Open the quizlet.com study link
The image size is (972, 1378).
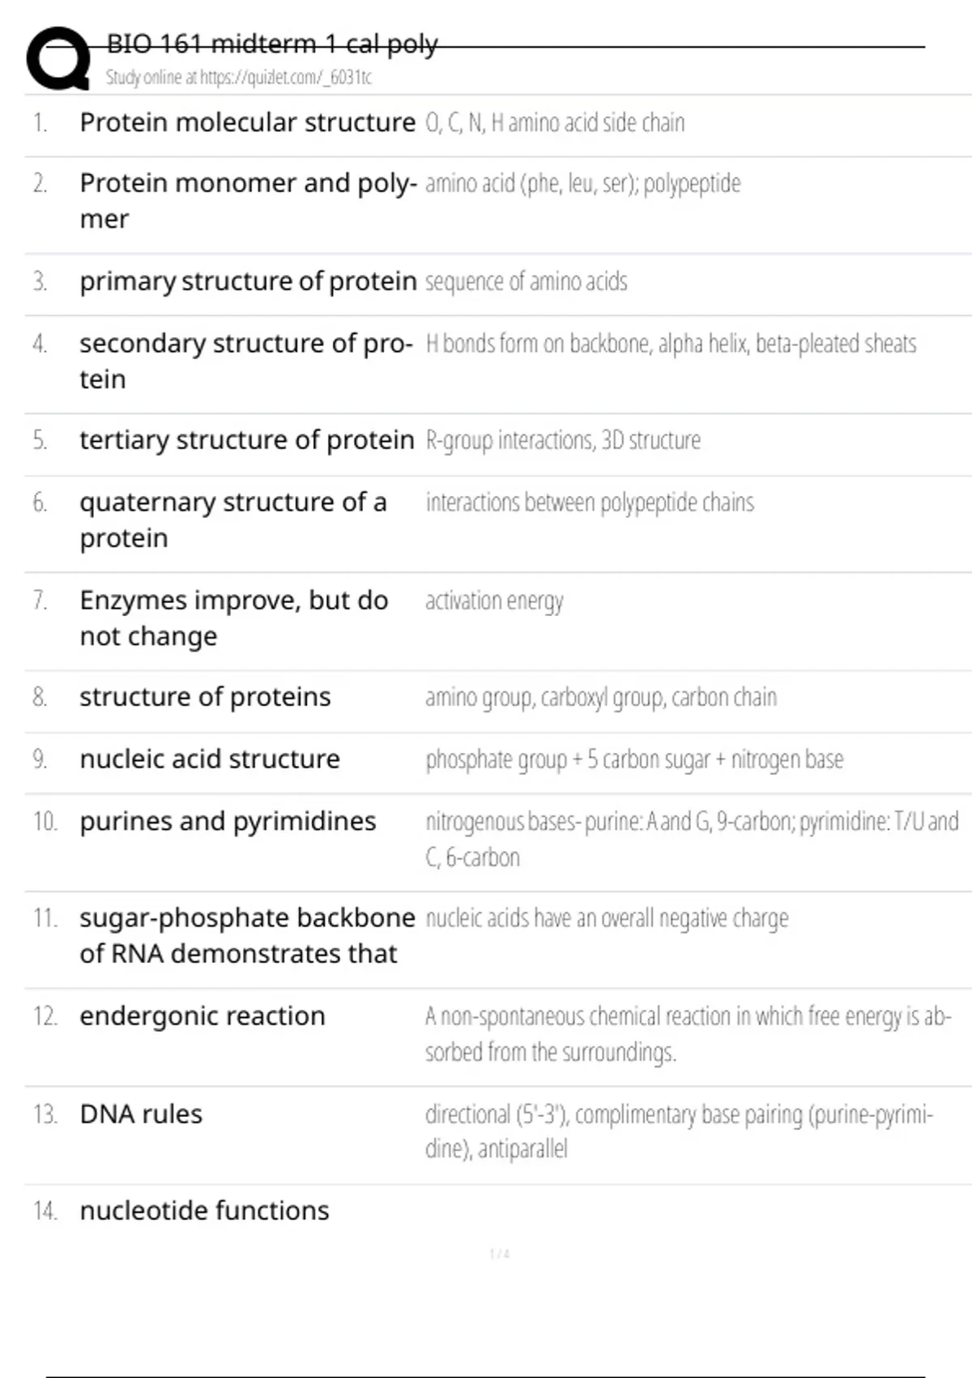pos(238,78)
